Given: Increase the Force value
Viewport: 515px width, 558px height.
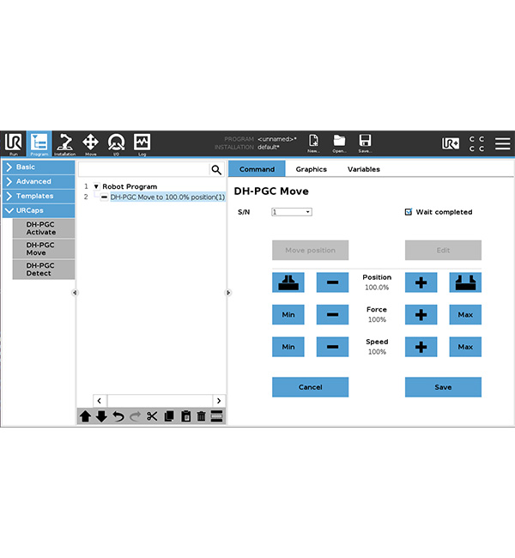Looking at the screenshot, I should pyautogui.click(x=421, y=314).
